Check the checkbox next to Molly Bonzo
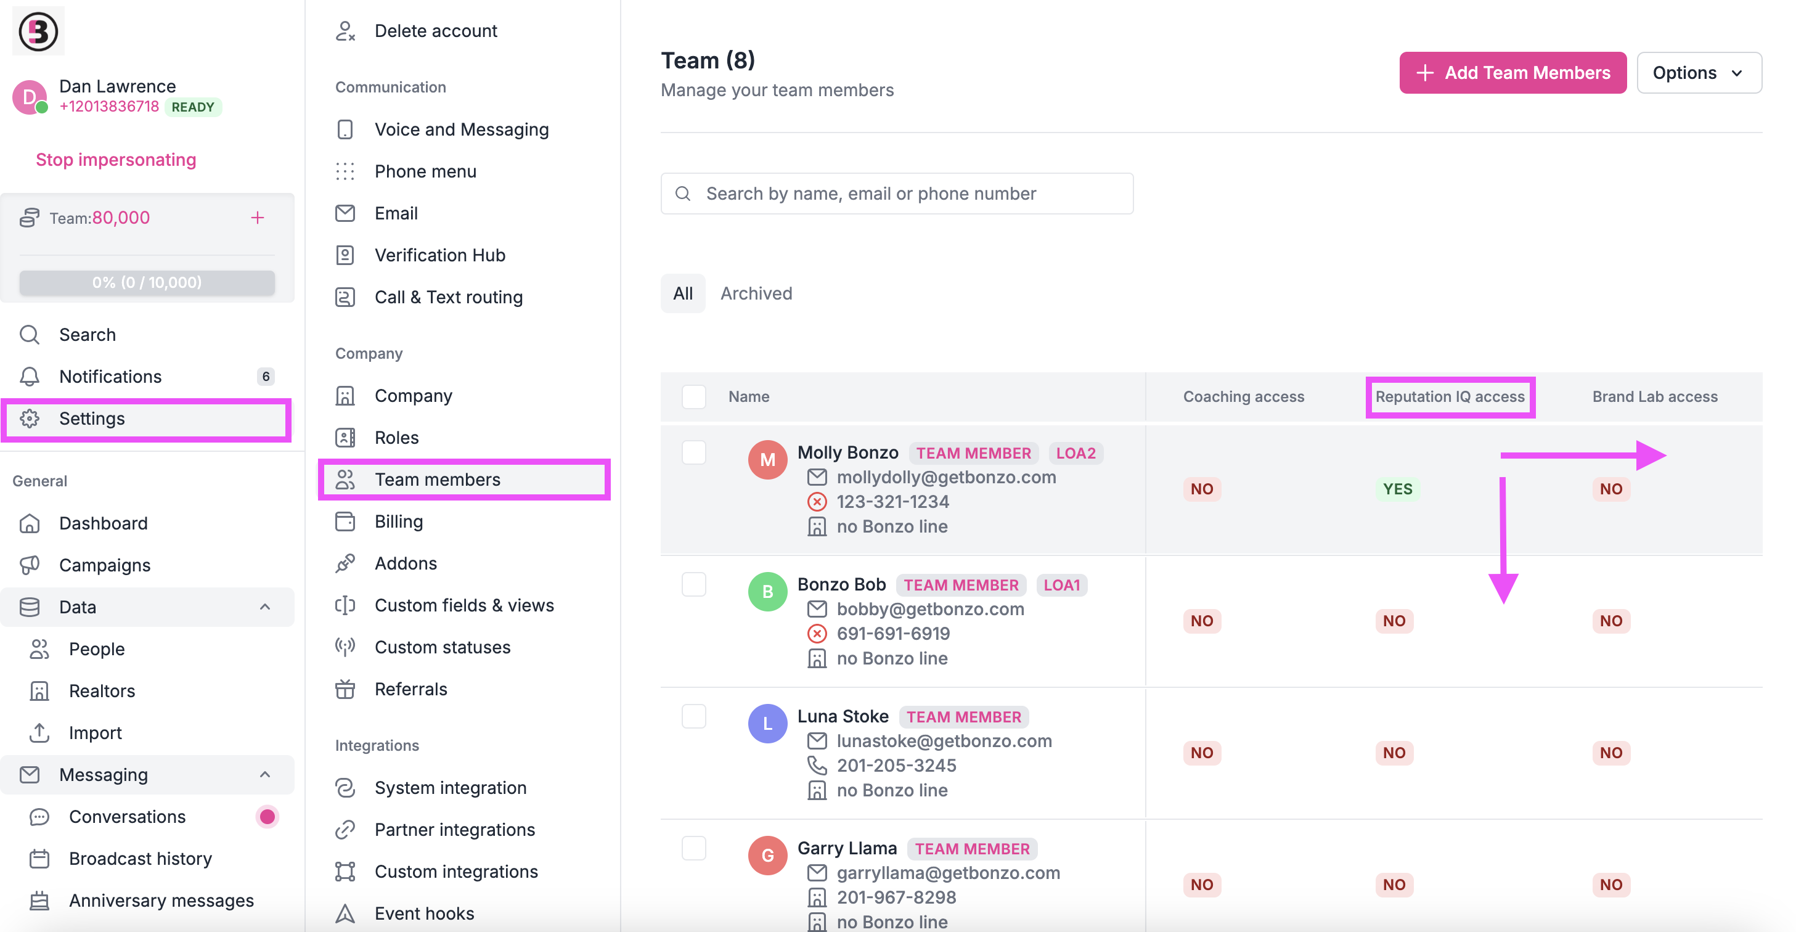 [694, 452]
